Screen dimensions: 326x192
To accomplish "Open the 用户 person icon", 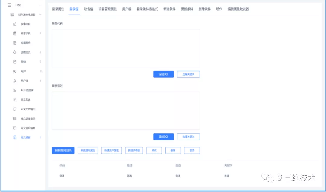I will tap(14, 71).
